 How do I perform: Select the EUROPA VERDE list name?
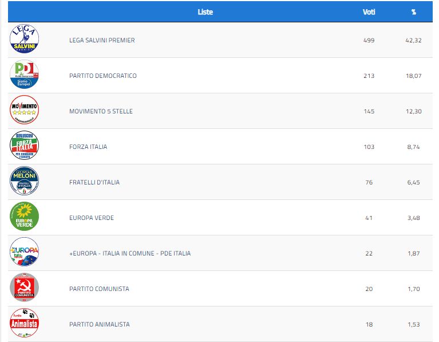92,218
